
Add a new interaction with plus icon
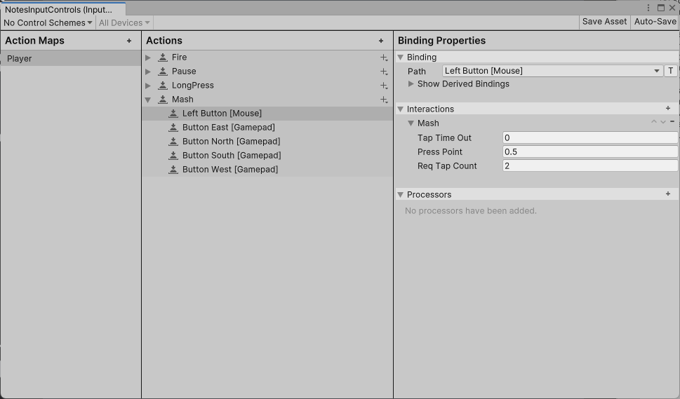(668, 108)
